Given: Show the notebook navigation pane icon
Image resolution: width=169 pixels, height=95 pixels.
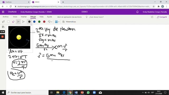Looking at the screenshot, I should point(3,27).
